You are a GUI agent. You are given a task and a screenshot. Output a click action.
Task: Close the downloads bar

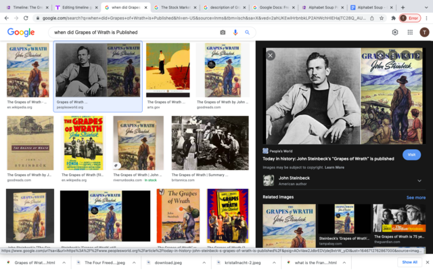[x=428, y=262]
